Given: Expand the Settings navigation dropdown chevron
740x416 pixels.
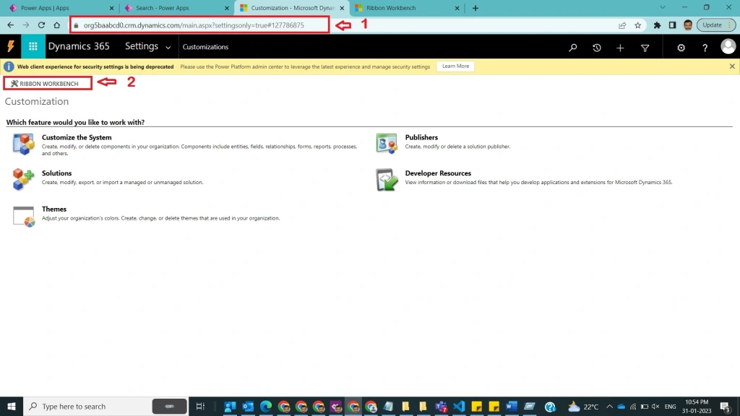Looking at the screenshot, I should 168,48.
